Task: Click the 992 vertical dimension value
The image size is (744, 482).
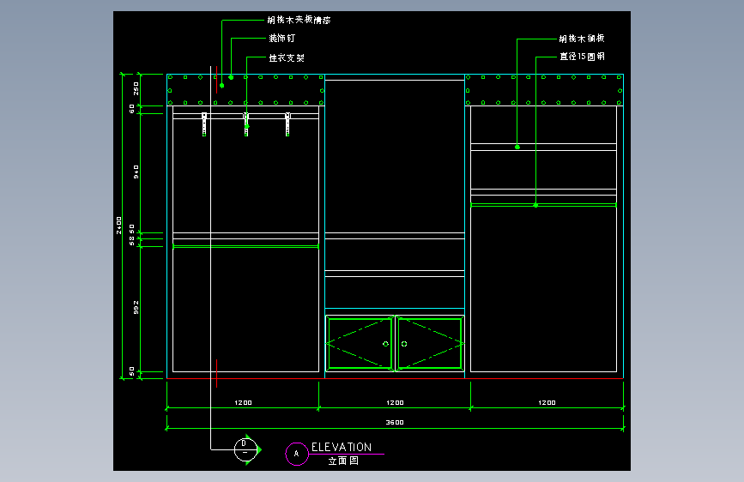Action: (x=136, y=307)
